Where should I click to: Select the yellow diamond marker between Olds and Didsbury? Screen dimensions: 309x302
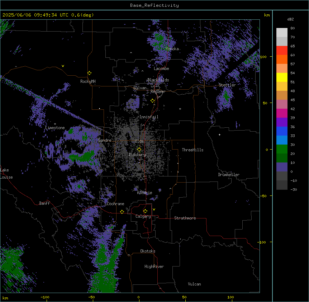(x=139, y=150)
